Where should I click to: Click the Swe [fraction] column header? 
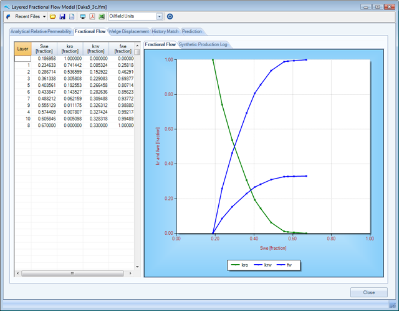[44, 49]
